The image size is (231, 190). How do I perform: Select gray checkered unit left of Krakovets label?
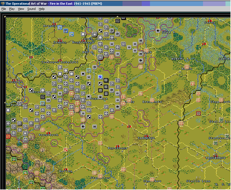coord(31,90)
